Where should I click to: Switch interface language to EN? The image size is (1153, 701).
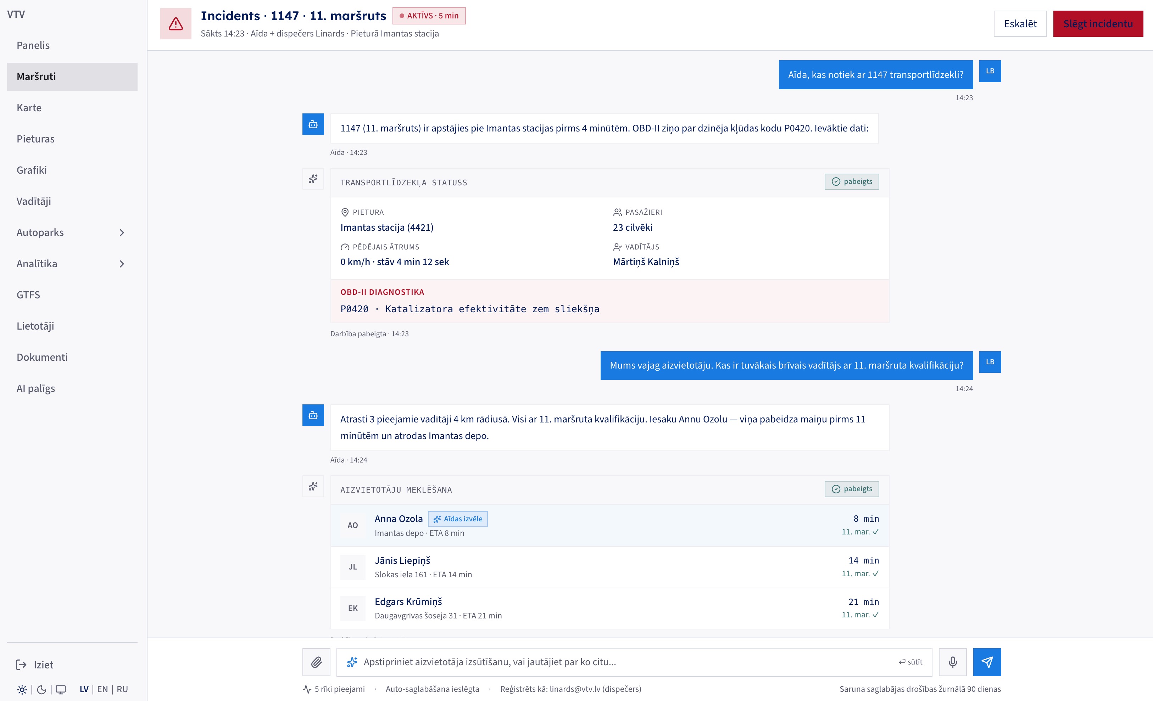102,689
